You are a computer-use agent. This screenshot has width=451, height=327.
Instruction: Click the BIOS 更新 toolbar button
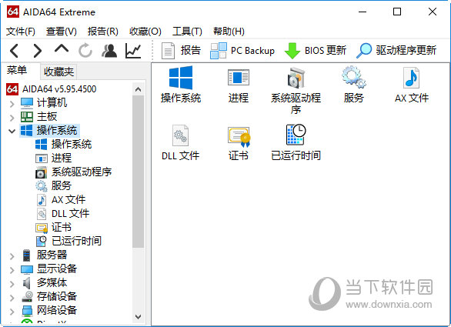coord(316,51)
